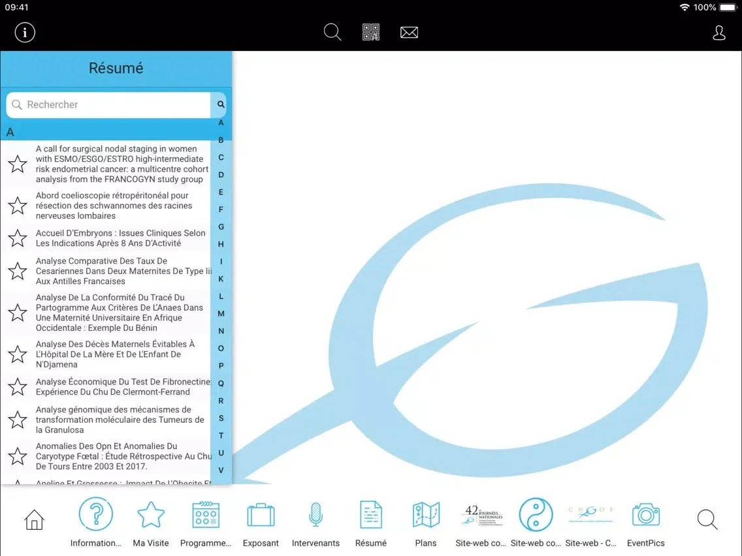The image size is (742, 556).
Task: Open 'A call for surgical nodal staging' abstract text
Action: pos(122,164)
